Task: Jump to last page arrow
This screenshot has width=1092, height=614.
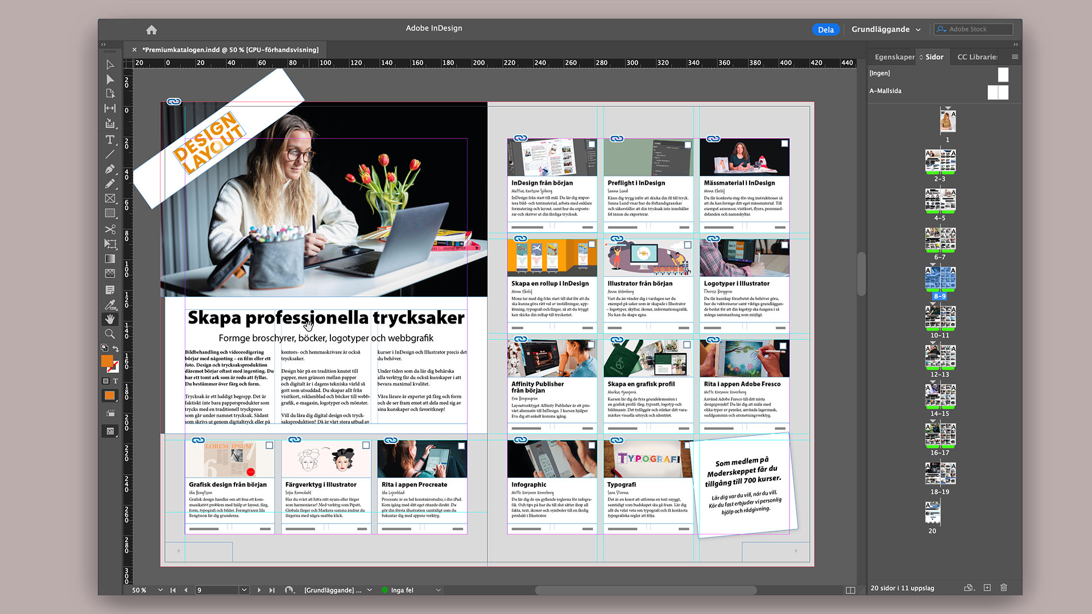Action: (x=272, y=590)
